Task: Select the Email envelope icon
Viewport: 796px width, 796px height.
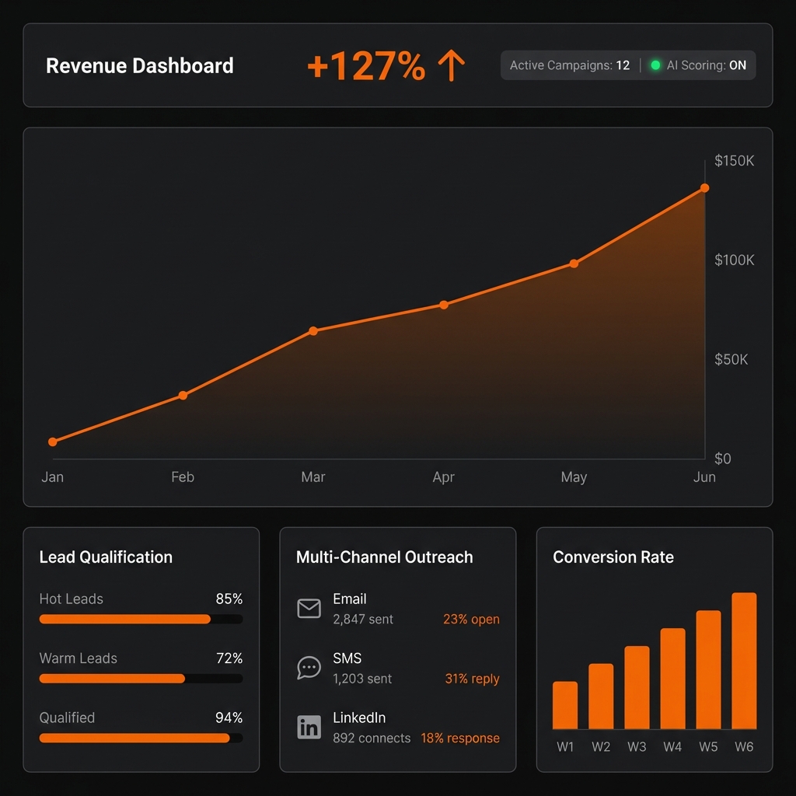Action: click(309, 607)
